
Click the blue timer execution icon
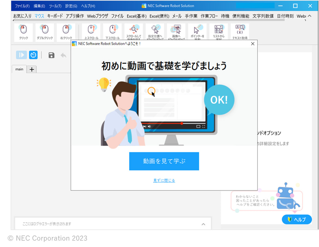(x=33, y=55)
